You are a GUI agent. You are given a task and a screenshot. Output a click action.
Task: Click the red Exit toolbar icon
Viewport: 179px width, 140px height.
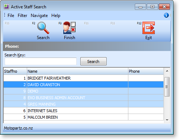149,28
